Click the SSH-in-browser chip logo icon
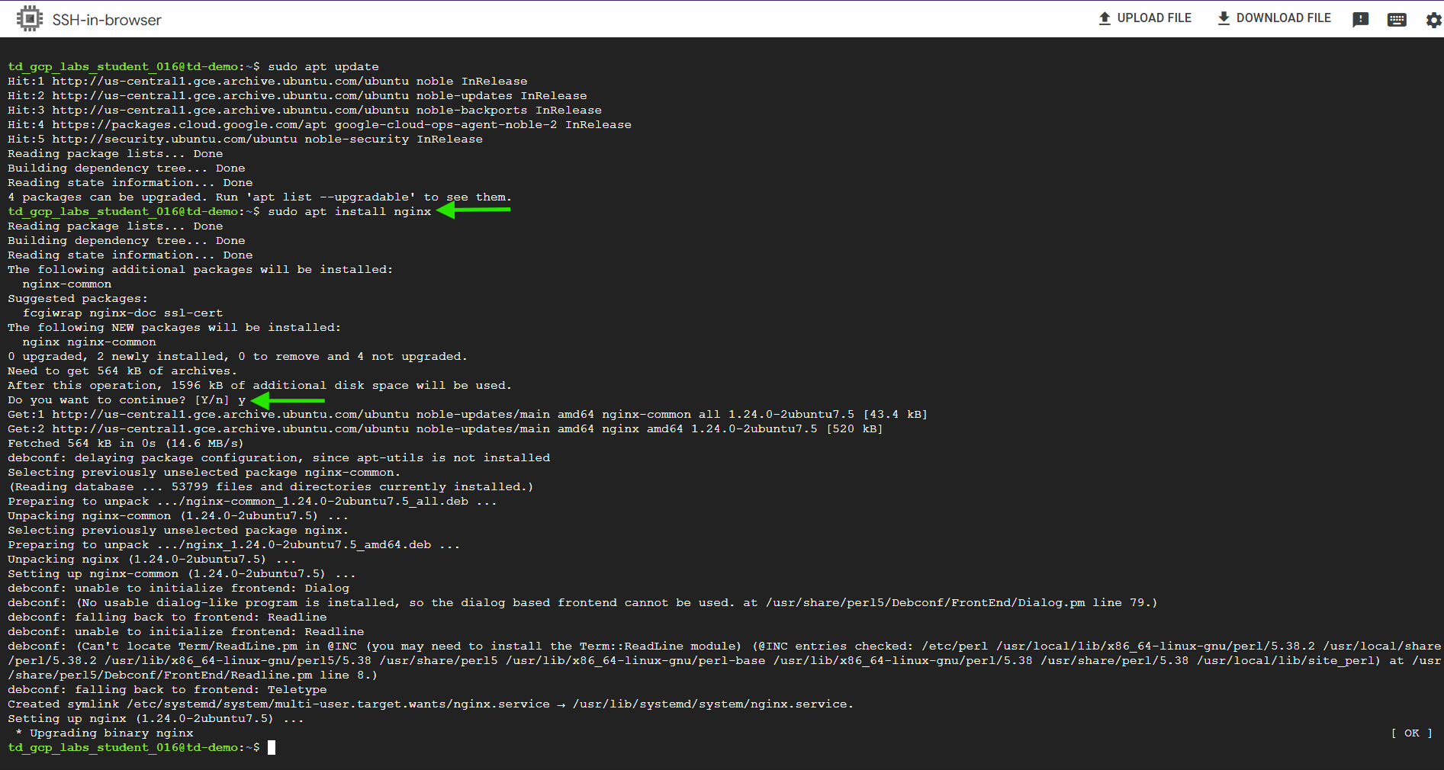The height and width of the screenshot is (770, 1444). click(x=29, y=18)
